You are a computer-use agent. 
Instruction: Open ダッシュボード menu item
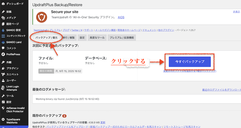pos(14,4)
